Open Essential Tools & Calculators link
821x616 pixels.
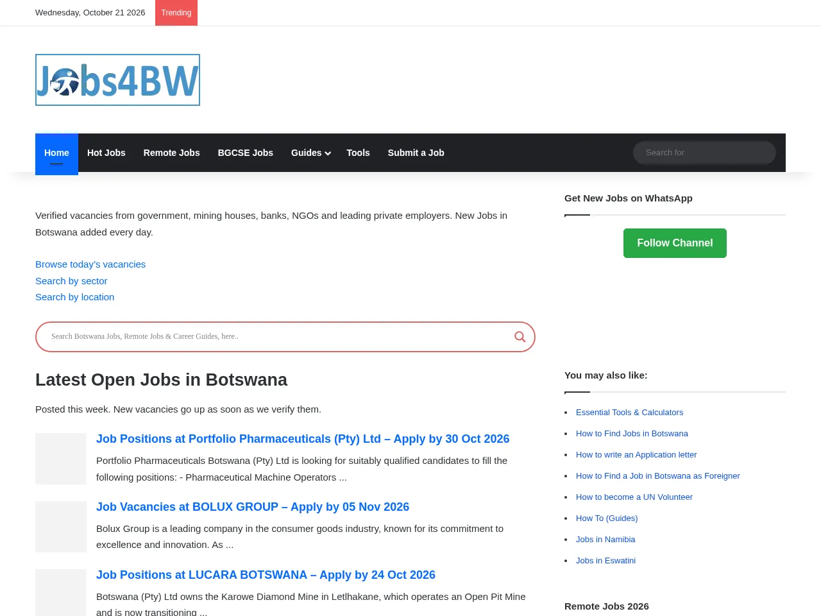point(629,413)
